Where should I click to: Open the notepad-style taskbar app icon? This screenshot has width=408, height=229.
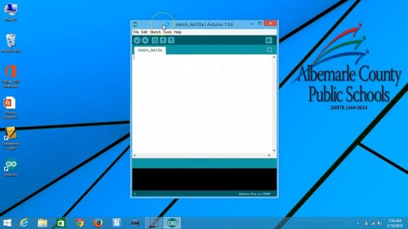(x=117, y=223)
